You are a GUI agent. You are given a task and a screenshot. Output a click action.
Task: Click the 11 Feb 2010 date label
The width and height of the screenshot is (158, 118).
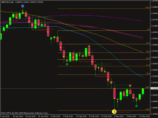coord(81,116)
